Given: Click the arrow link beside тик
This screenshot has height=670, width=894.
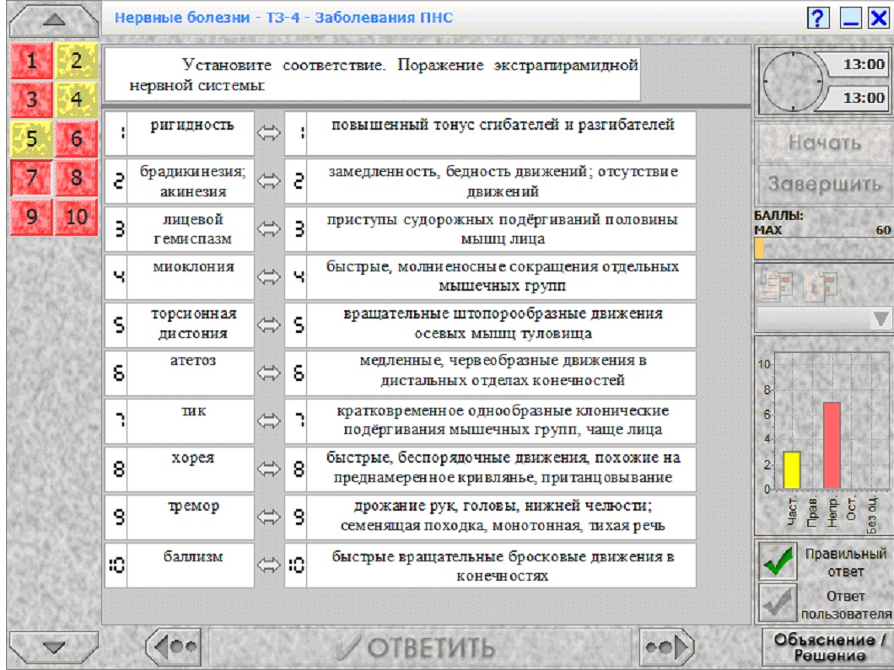Looking at the screenshot, I should [x=268, y=421].
